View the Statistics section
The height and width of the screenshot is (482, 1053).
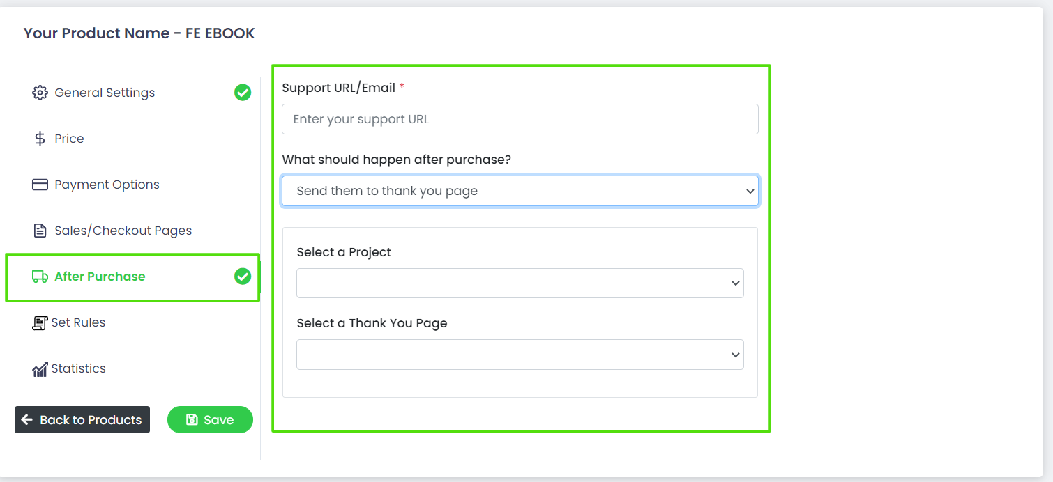tap(78, 368)
